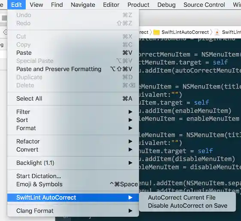This screenshot has width=241, height=221.
Task: Choose Start Dictation…
Action: click(x=73, y=176)
